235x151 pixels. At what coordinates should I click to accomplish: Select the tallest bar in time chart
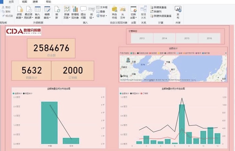click(182, 124)
